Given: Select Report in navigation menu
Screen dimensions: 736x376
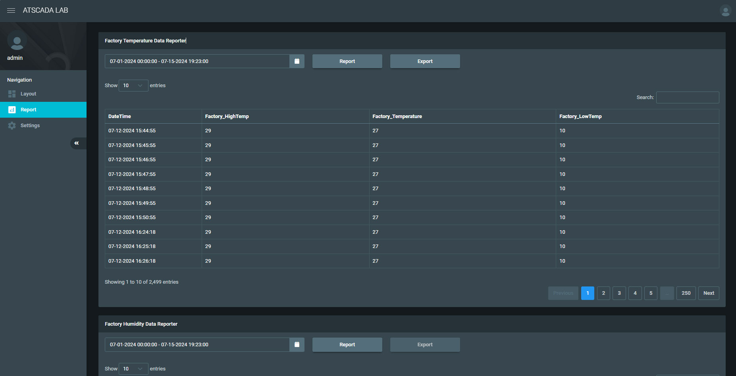Looking at the screenshot, I should [29, 110].
